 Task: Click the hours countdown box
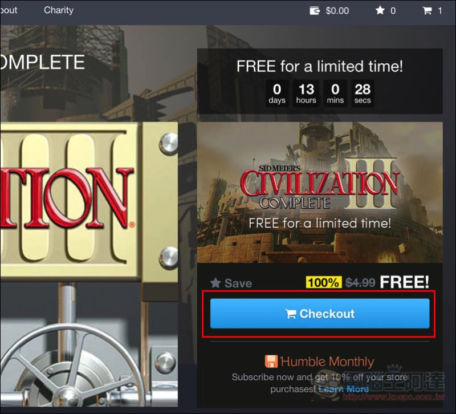[306, 94]
